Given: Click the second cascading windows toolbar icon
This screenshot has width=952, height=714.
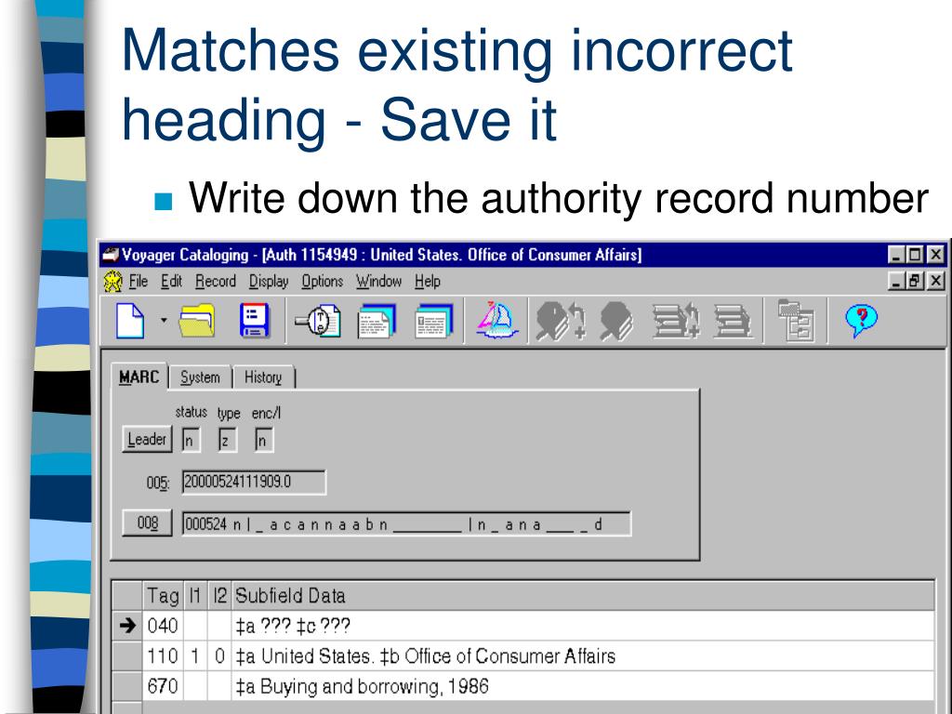Looking at the screenshot, I should [433, 321].
